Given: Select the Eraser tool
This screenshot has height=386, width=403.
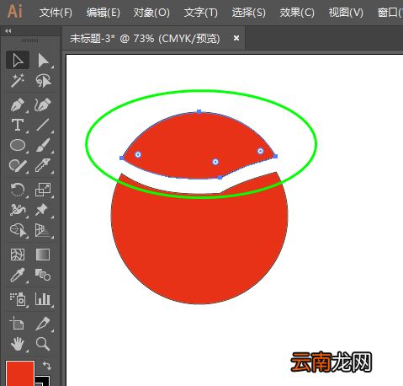Looking at the screenshot, I should (43, 166).
